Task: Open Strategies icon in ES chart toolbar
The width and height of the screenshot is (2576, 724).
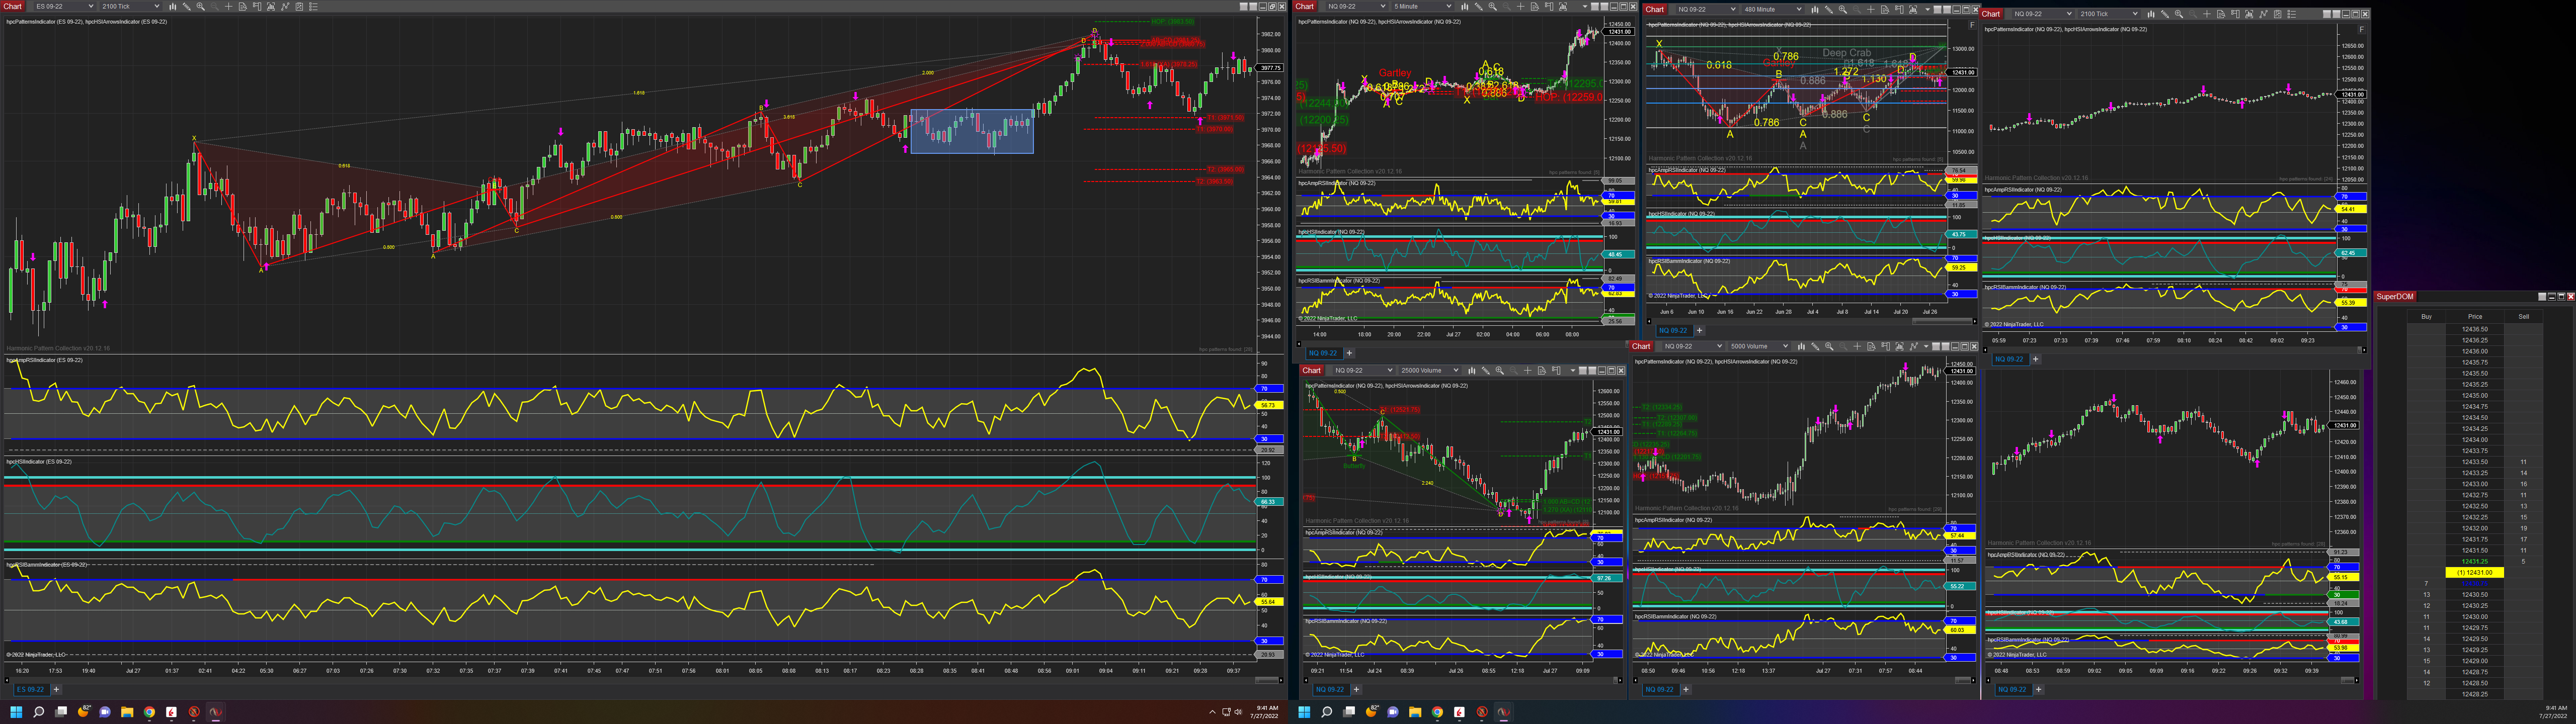Action: pyautogui.click(x=299, y=6)
